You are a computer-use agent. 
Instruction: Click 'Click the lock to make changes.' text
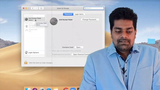tap(41, 63)
